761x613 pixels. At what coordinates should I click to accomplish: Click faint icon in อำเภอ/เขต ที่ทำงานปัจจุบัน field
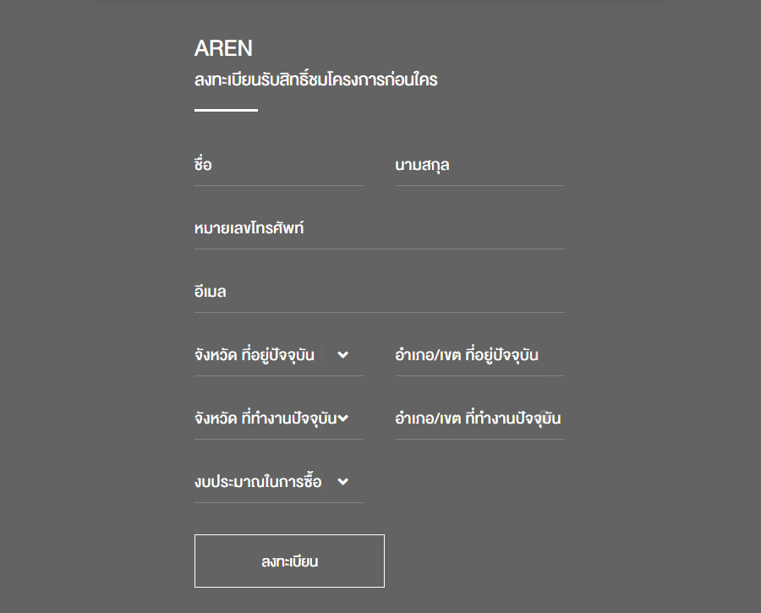543,414
